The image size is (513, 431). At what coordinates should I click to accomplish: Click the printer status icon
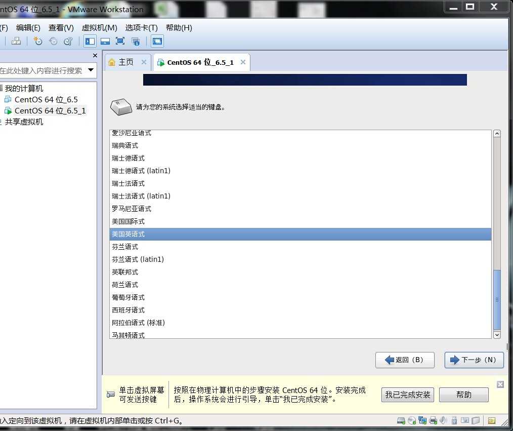[433, 420]
